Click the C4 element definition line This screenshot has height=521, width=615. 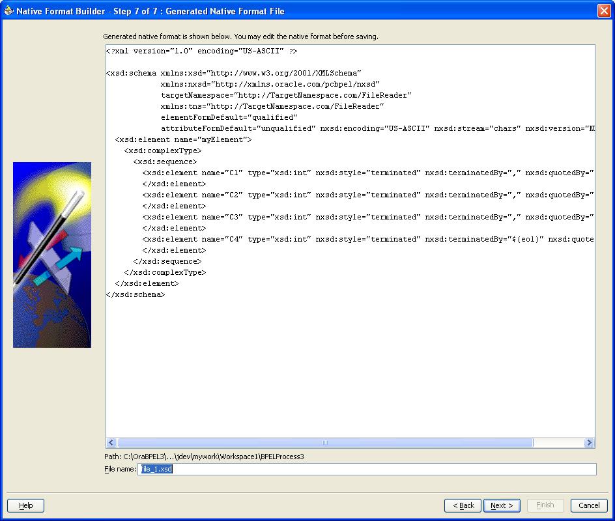[326, 239]
